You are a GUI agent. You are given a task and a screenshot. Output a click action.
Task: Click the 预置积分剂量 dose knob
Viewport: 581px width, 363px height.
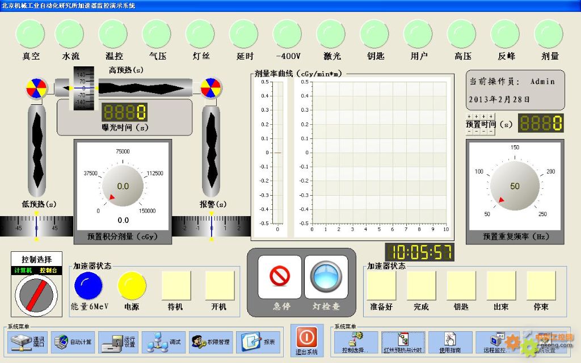pyautogui.click(x=123, y=186)
